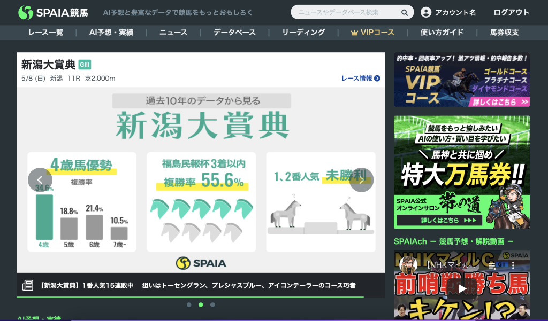Open the VIPコース menu item
Viewport: 548px width, 321px height.
pyautogui.click(x=372, y=33)
